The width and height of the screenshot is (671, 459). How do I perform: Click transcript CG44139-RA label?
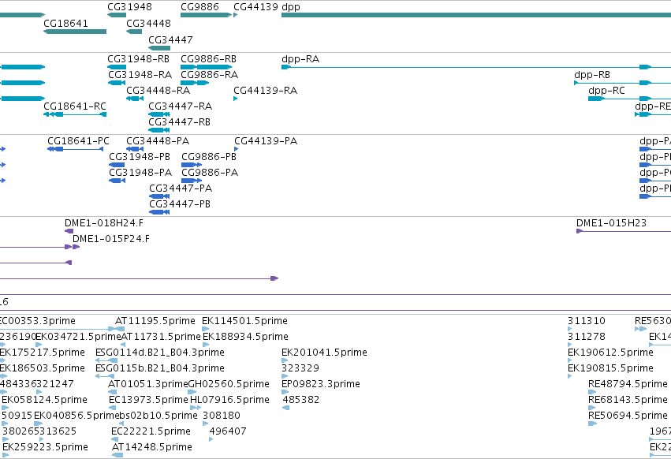pos(265,91)
